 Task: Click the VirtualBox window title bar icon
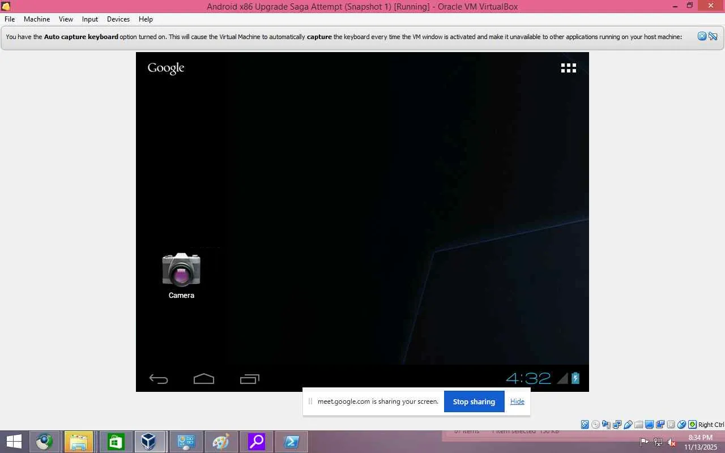[x=6, y=7]
